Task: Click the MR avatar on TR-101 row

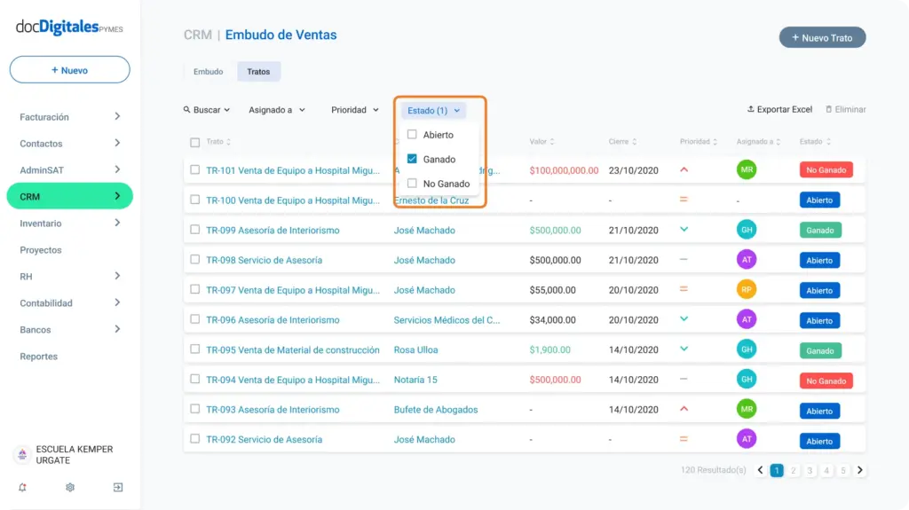Action: pos(746,169)
